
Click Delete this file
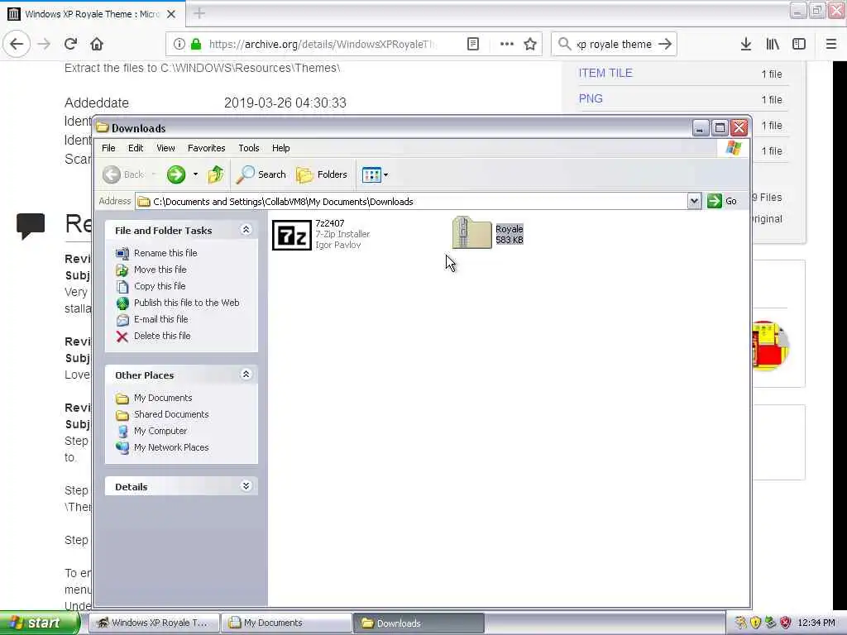click(153, 336)
